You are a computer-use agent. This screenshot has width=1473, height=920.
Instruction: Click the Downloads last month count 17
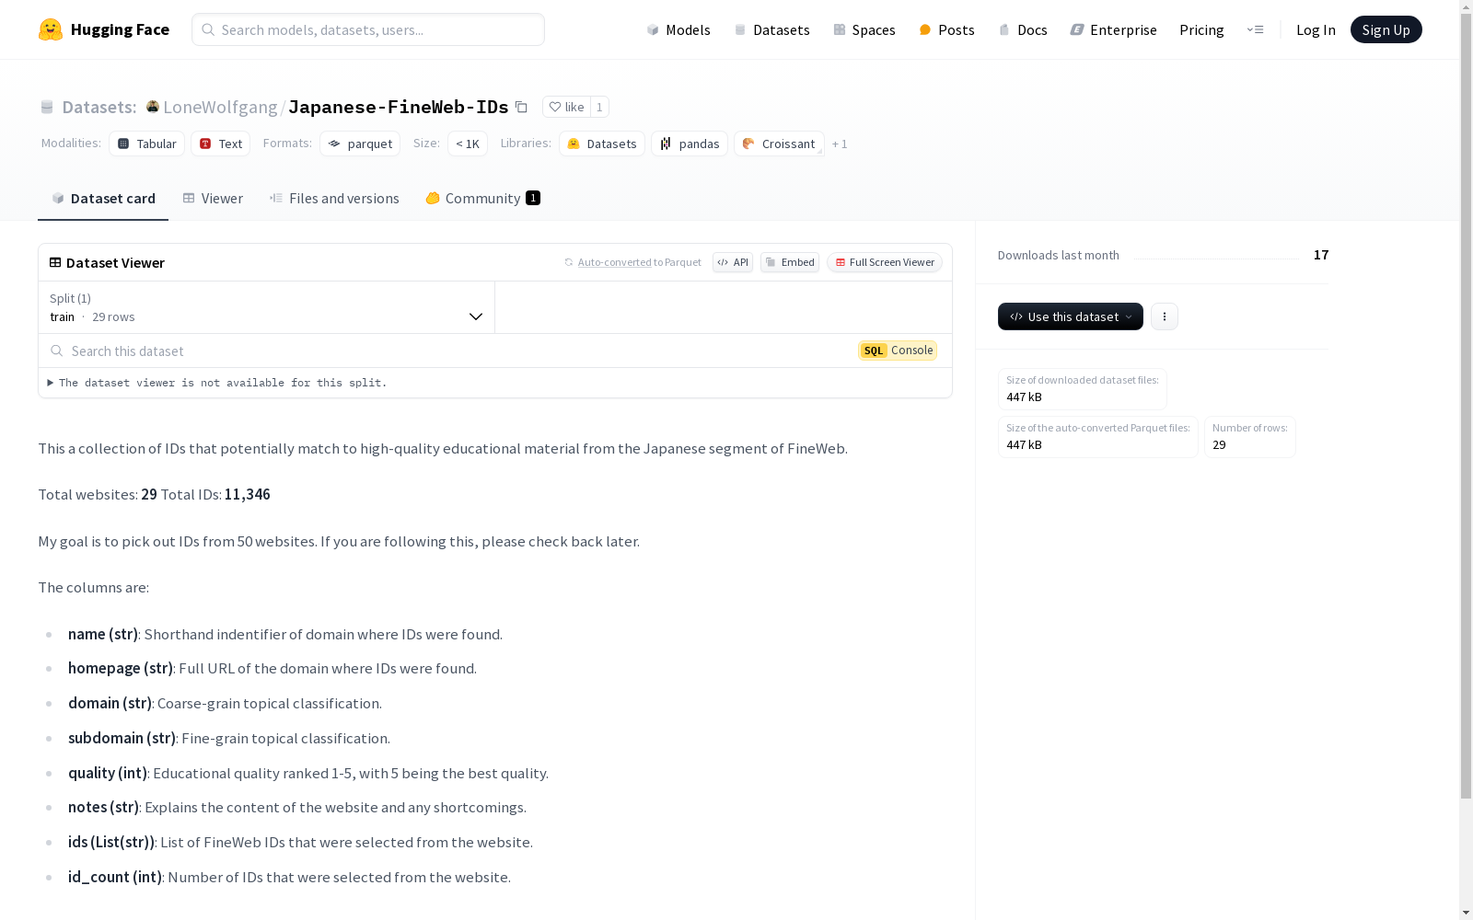1321,255
